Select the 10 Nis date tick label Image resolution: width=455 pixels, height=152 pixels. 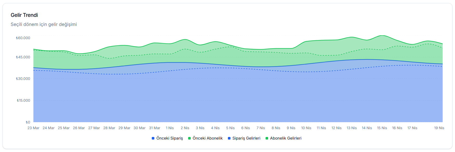tap(306, 128)
